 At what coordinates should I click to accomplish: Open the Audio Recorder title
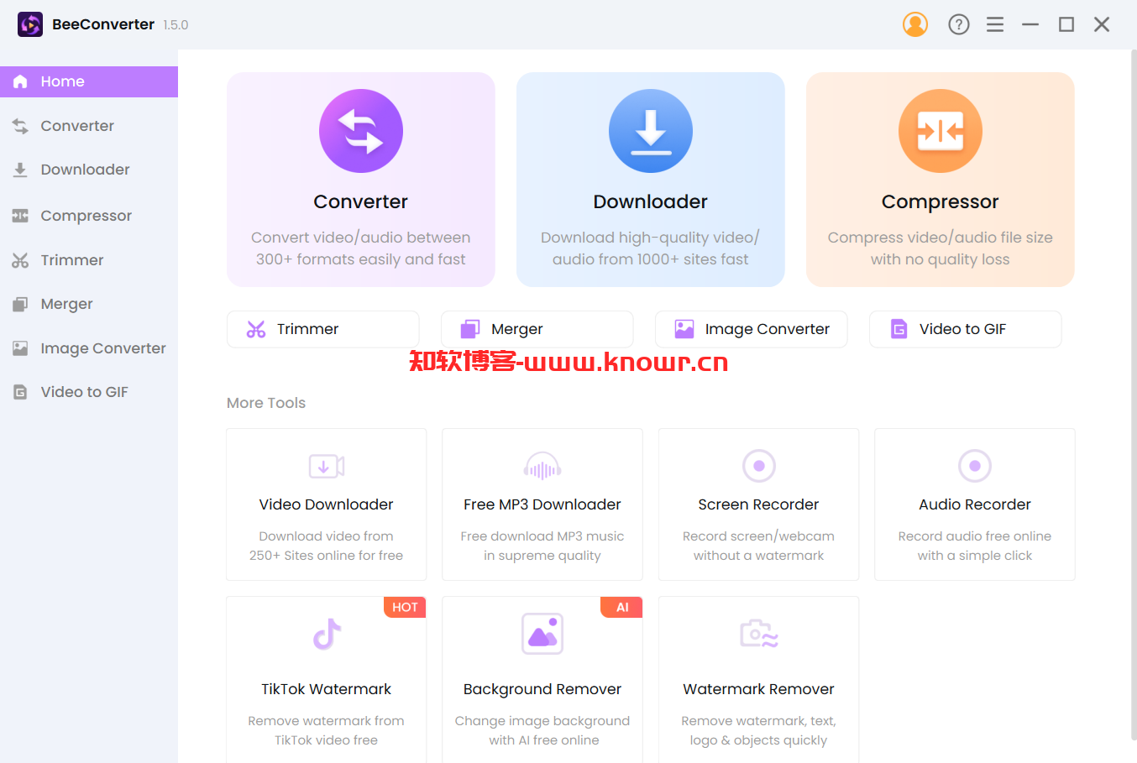(975, 504)
